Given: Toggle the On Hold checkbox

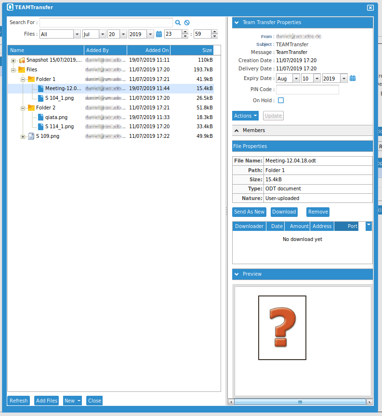Looking at the screenshot, I should (x=281, y=100).
